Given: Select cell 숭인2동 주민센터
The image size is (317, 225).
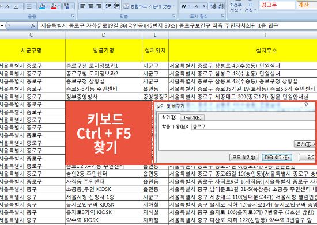Looking at the screenshot, I should click(x=104, y=174).
